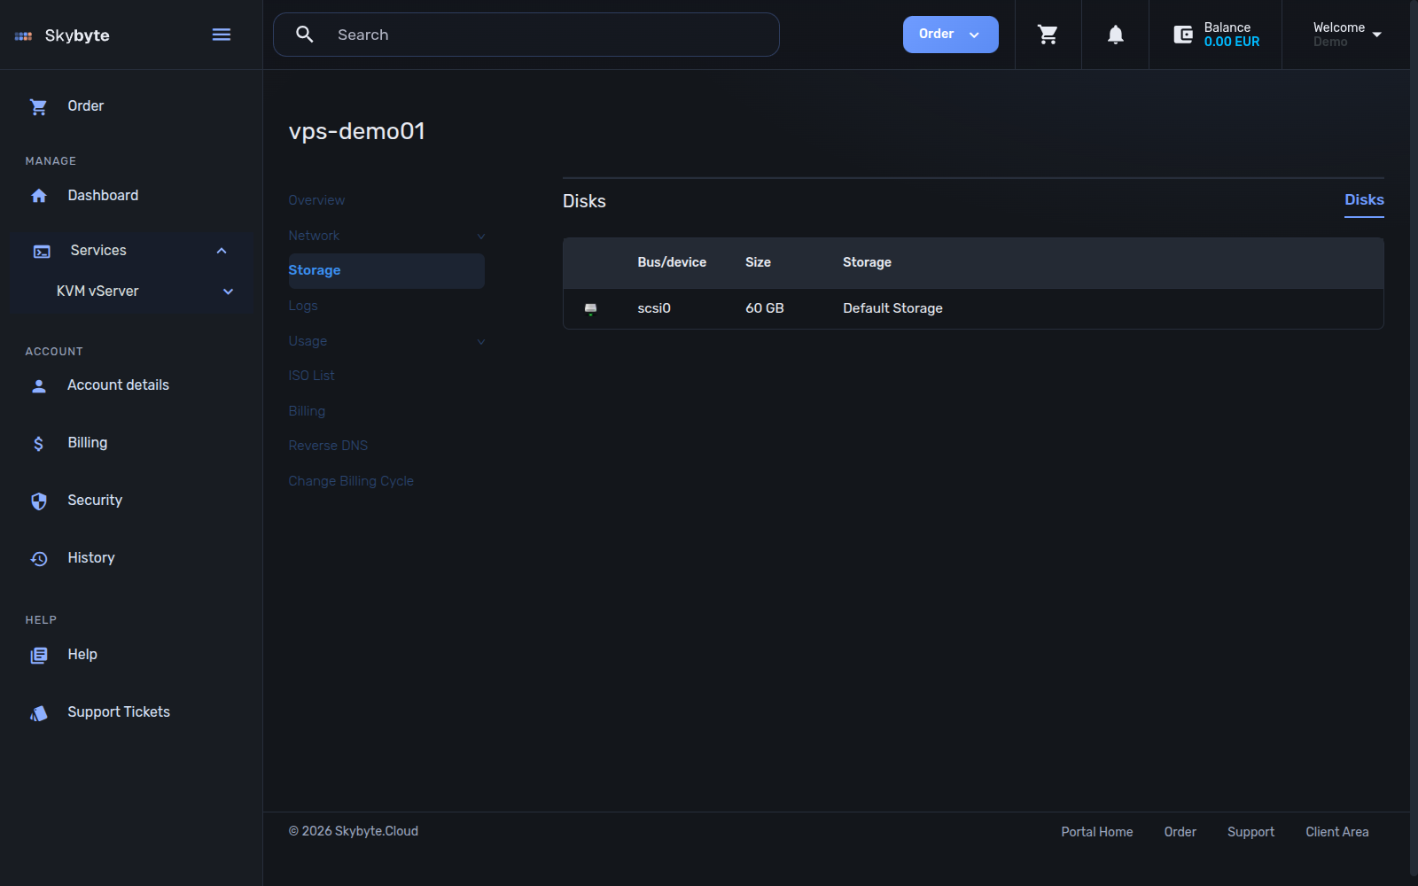Click the Search input field

pyautogui.click(x=526, y=35)
